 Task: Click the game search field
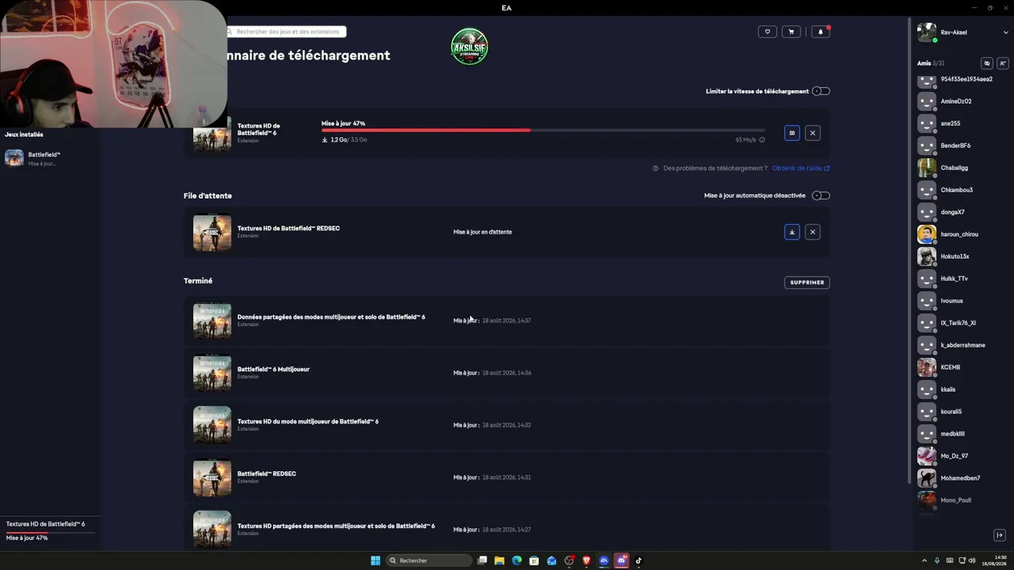(285, 32)
